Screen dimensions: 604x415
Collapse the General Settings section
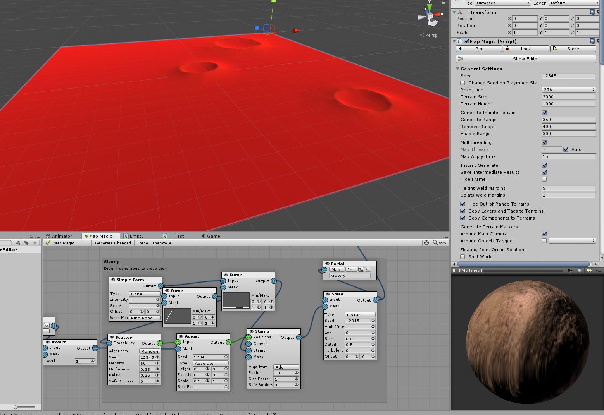click(x=458, y=69)
